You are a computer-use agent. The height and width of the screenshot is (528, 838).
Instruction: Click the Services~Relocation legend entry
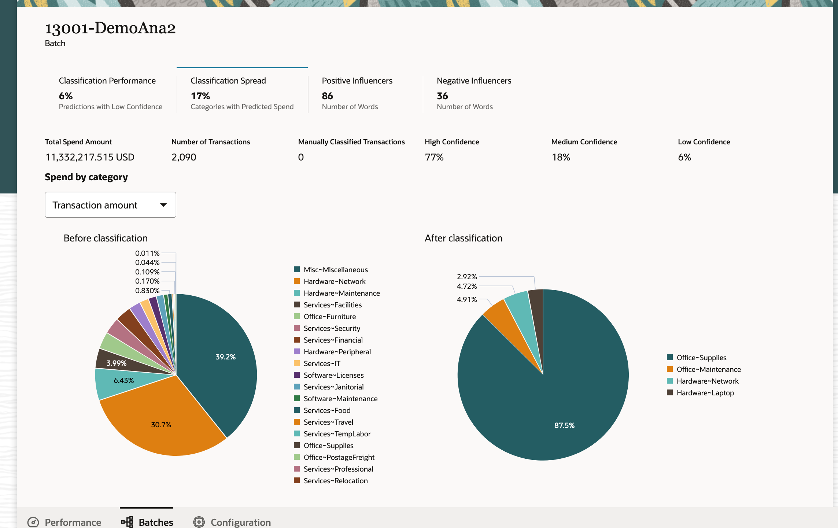(x=335, y=481)
